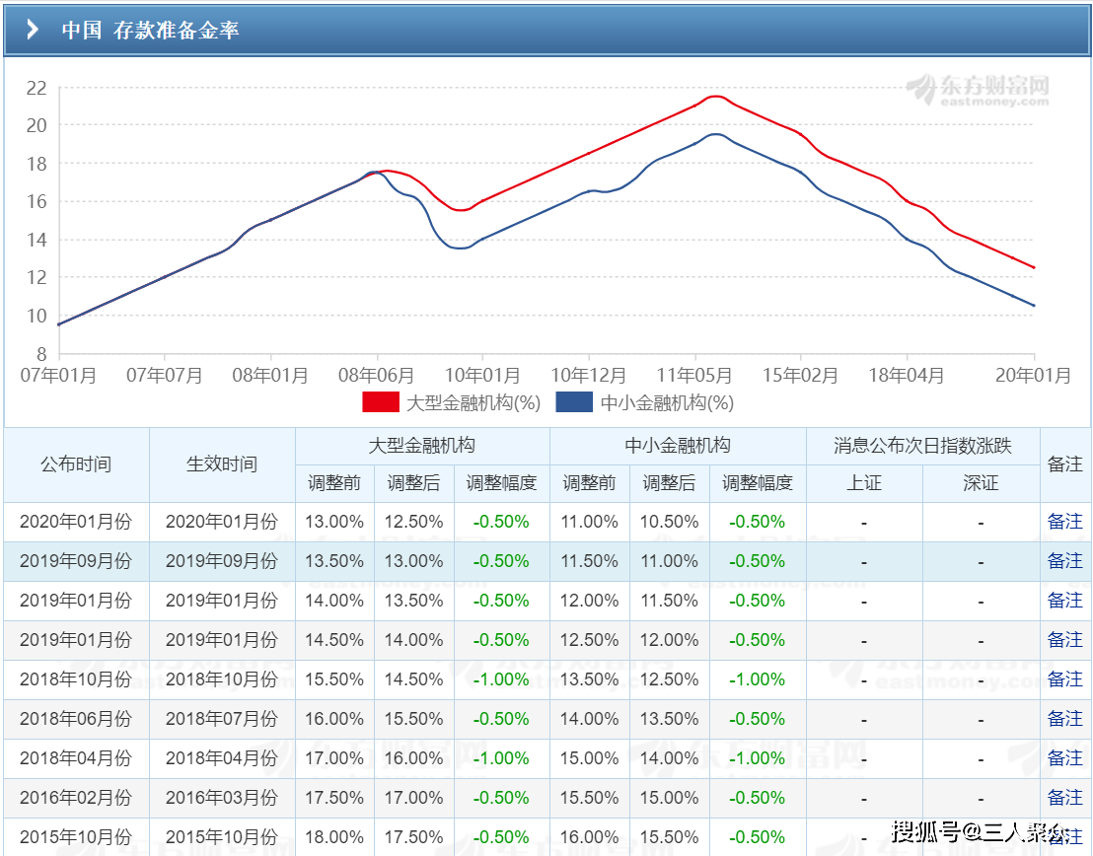The width and height of the screenshot is (1093, 856).
Task: Open 备注 link for the 2018年10月份 row
Action: [x=1064, y=679]
